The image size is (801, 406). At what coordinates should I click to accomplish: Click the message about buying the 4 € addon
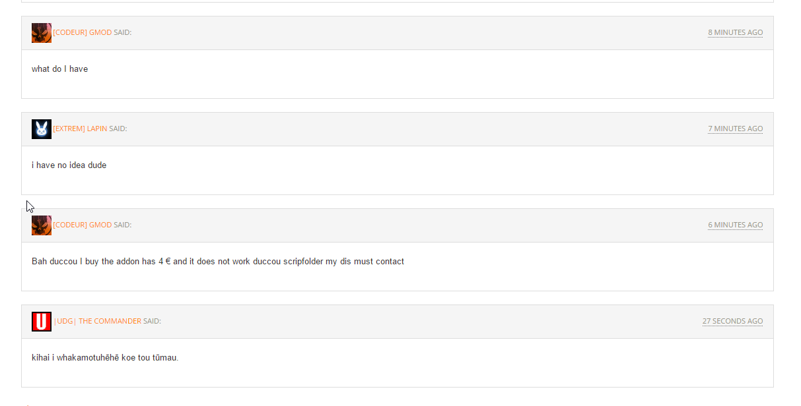(x=218, y=261)
